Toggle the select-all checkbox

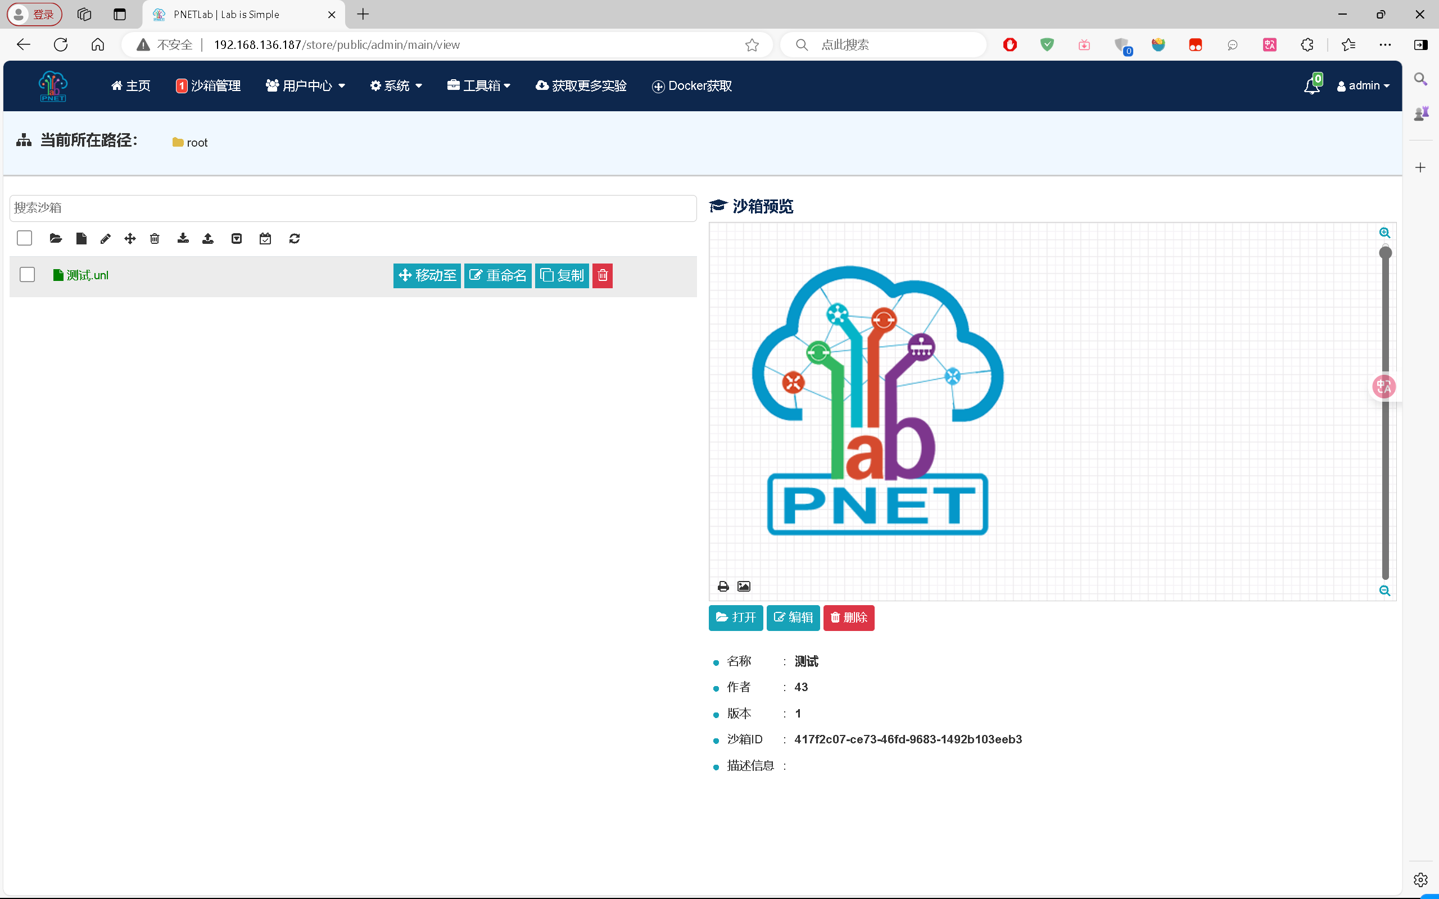click(24, 238)
